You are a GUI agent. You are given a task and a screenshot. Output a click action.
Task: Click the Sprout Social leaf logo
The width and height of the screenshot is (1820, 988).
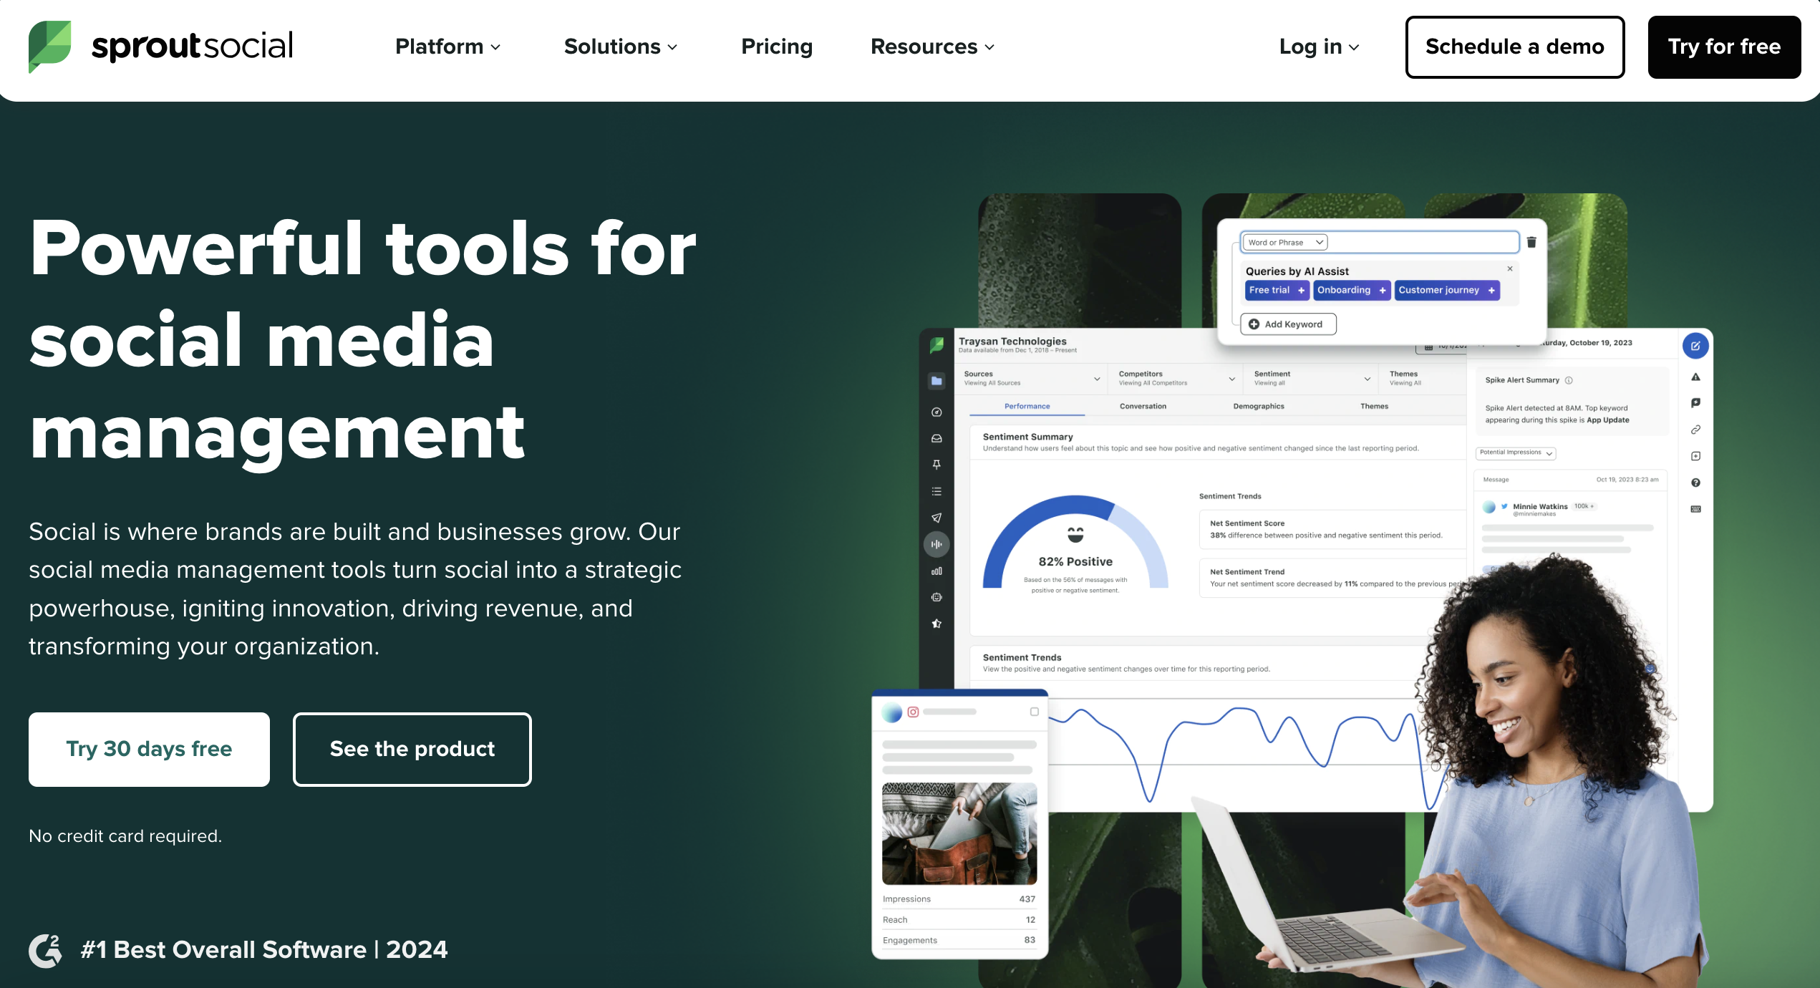coord(50,47)
